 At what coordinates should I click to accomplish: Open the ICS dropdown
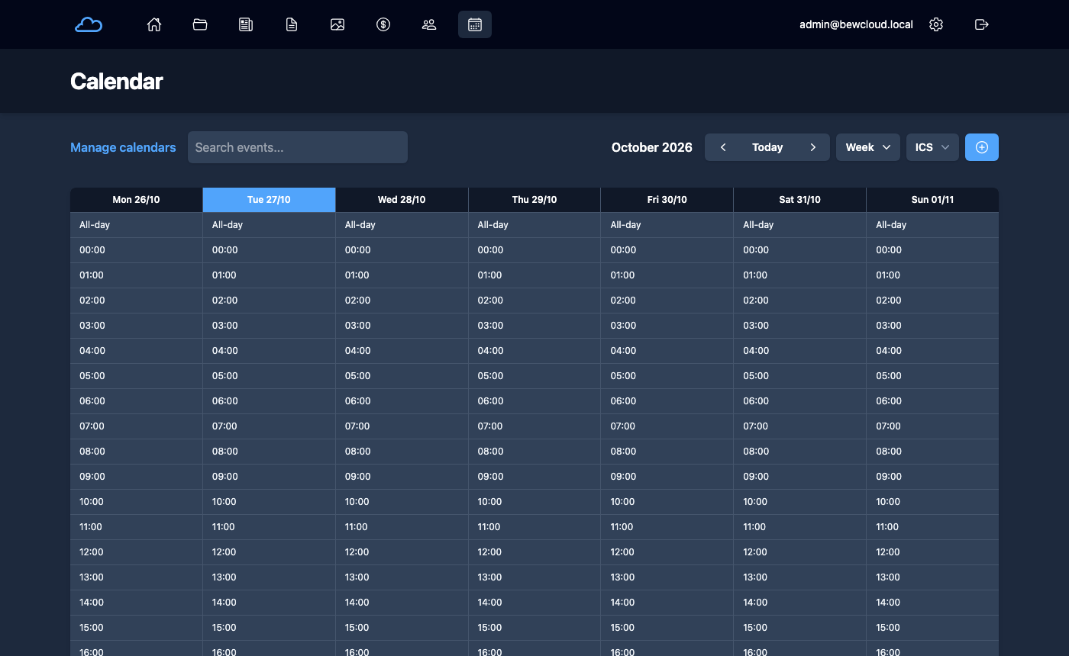932,147
